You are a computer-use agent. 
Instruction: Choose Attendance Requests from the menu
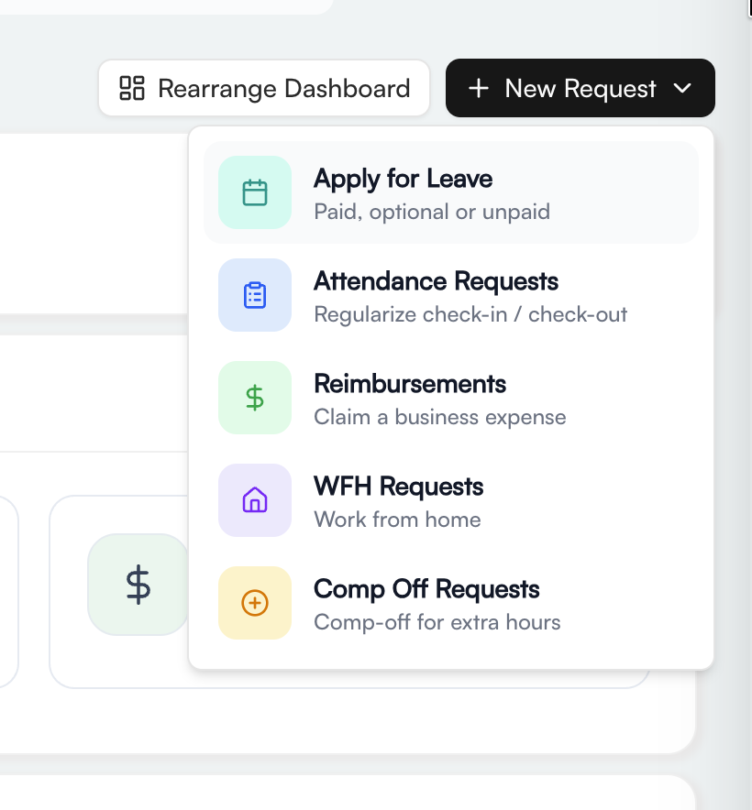pyautogui.click(x=451, y=295)
